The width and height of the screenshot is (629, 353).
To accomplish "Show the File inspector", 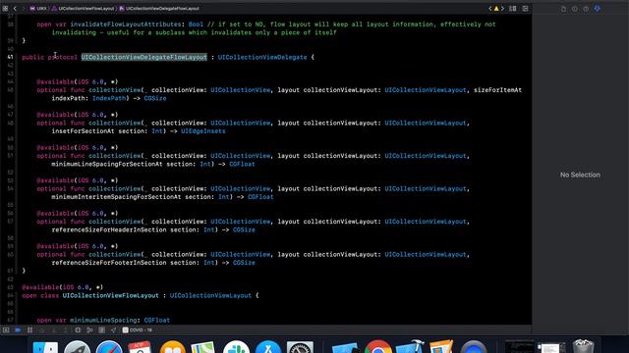I will pos(563,9).
